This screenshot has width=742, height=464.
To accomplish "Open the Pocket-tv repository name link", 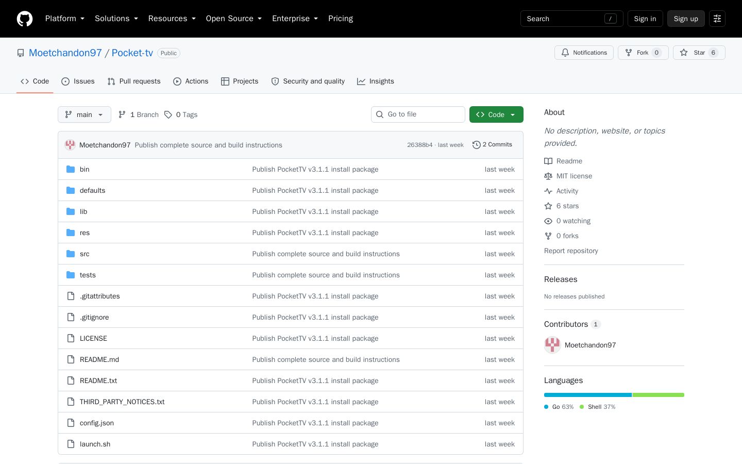I will tap(132, 53).
